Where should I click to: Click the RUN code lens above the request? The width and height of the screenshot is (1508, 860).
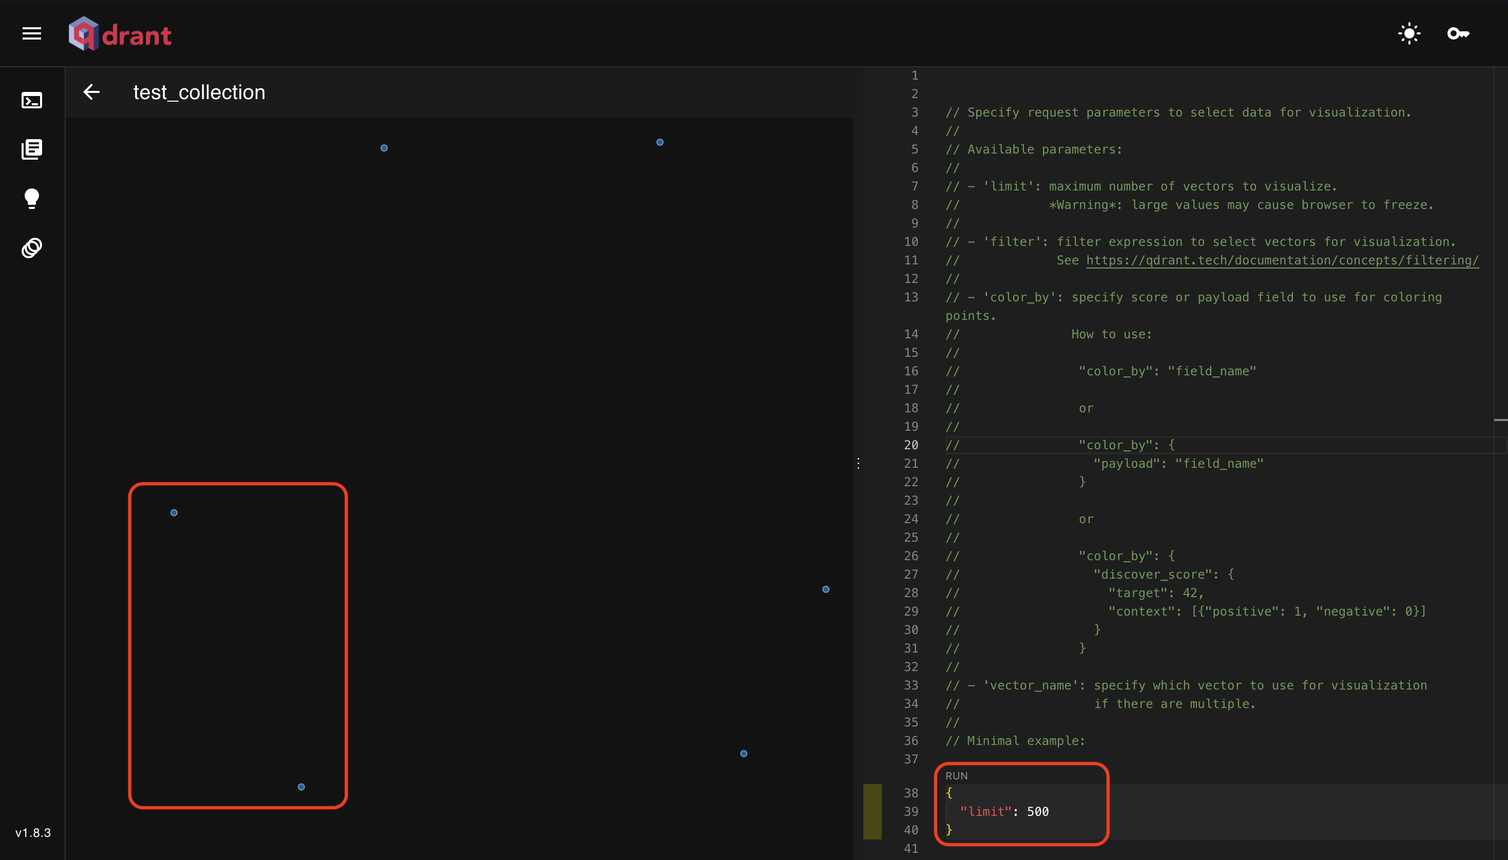point(956,775)
